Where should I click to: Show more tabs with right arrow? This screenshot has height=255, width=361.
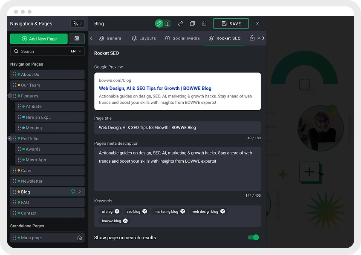pos(263,38)
